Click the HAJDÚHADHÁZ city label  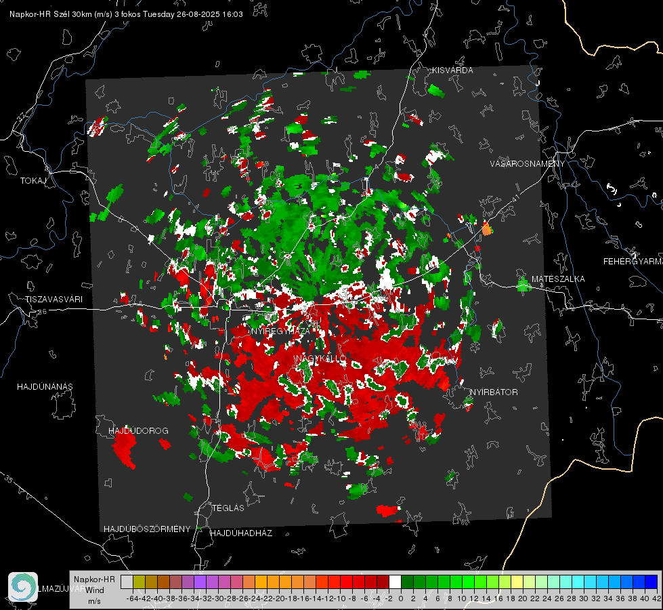click(242, 533)
